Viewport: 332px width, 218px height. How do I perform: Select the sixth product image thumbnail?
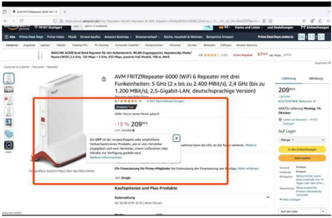[x=9, y=134]
